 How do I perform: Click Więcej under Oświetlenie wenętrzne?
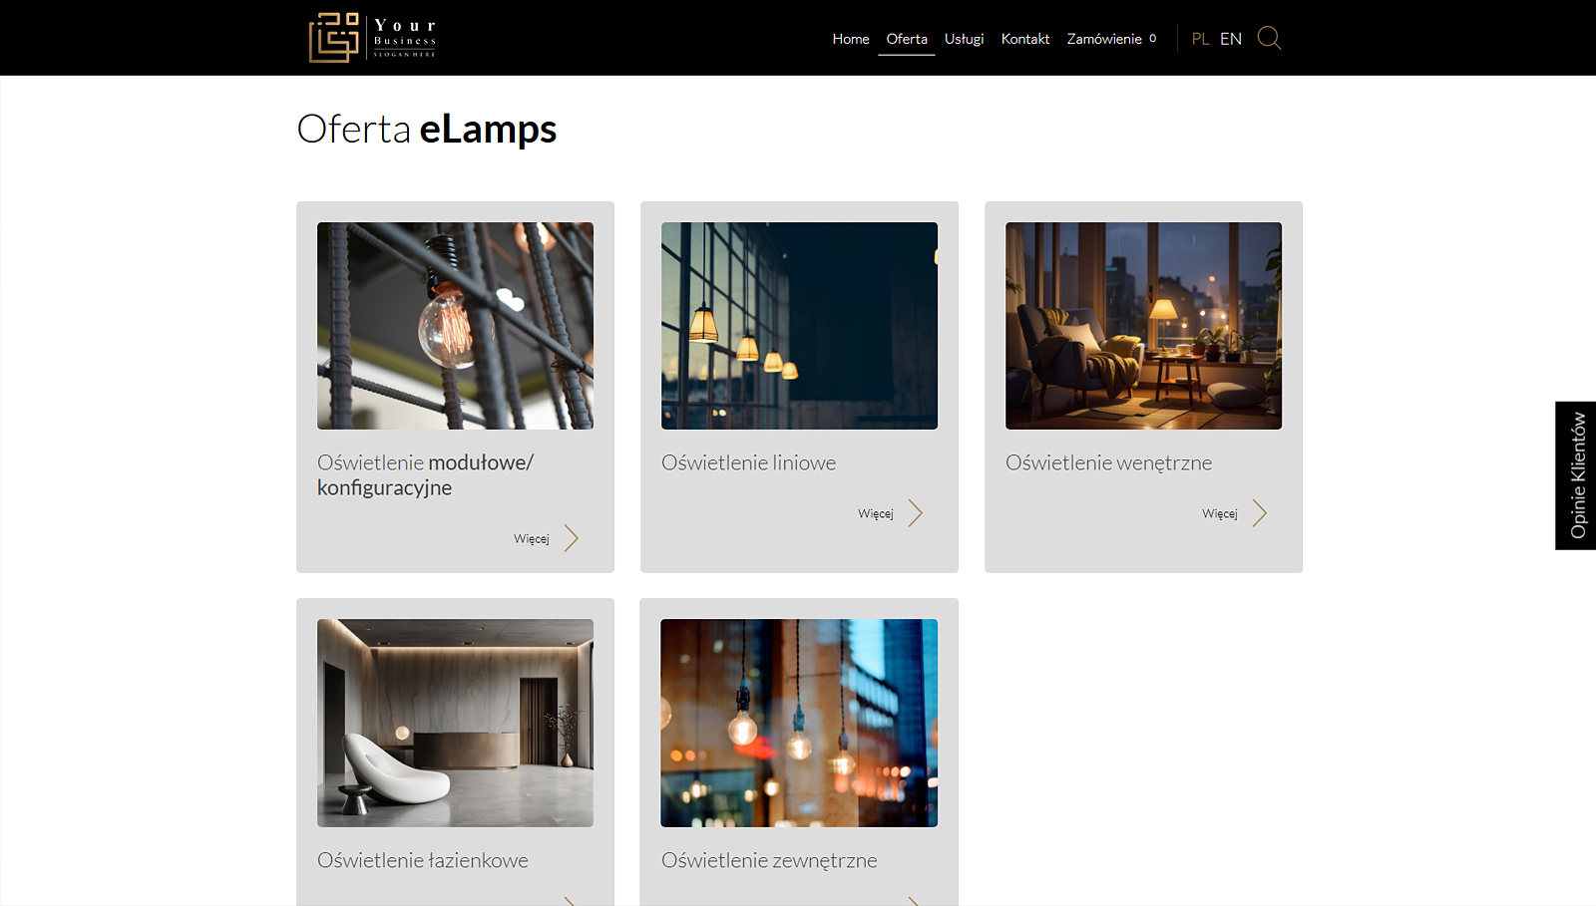tap(1220, 514)
